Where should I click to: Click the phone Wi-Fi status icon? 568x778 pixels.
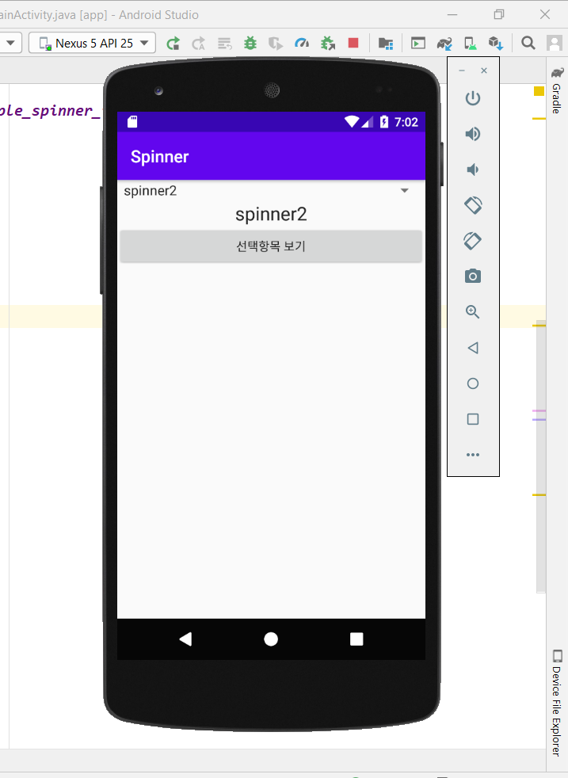[x=351, y=121]
